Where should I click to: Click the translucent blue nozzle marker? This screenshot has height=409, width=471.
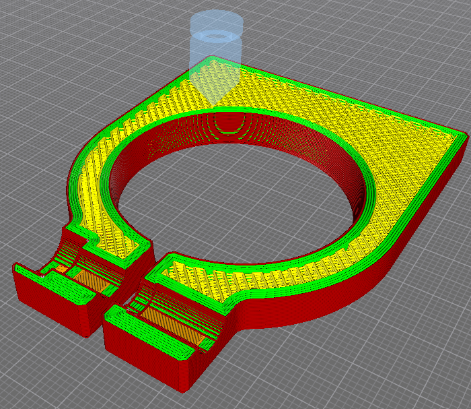click(216, 57)
